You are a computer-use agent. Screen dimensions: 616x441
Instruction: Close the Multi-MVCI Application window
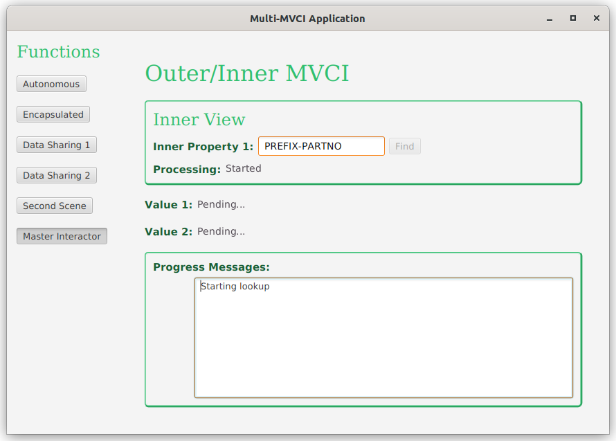coord(596,19)
